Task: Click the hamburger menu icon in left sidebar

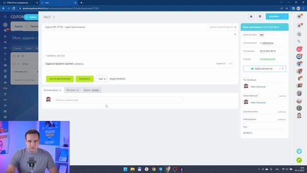Action: tap(5, 17)
